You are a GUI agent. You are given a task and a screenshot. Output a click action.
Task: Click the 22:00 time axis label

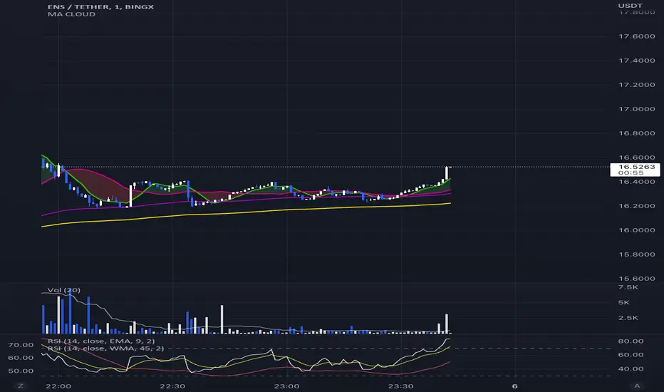[x=58, y=386]
